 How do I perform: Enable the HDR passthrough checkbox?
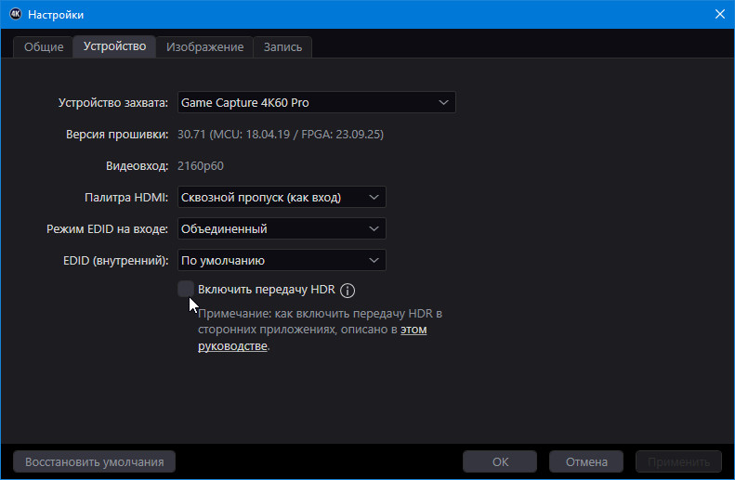186,289
